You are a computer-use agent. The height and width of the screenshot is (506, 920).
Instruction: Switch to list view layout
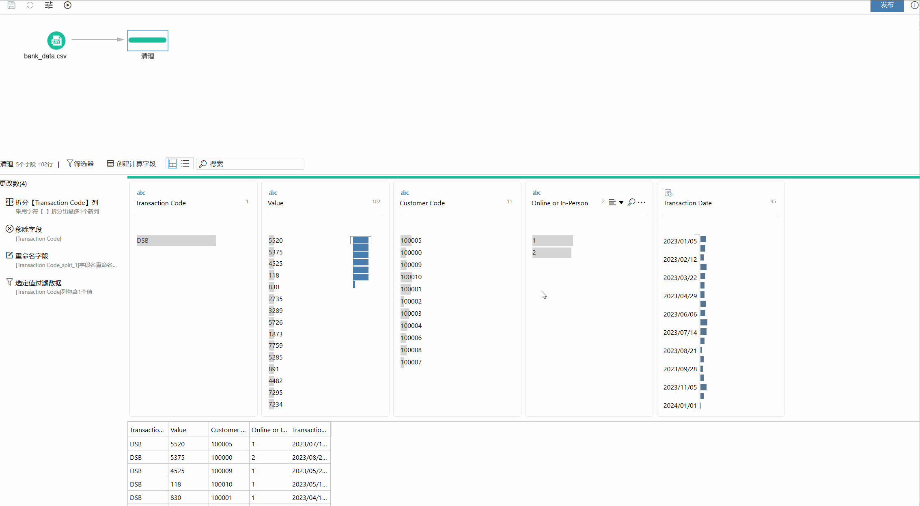tap(185, 164)
